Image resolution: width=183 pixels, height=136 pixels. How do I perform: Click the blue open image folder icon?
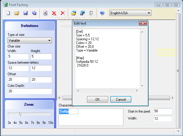click(74, 13)
